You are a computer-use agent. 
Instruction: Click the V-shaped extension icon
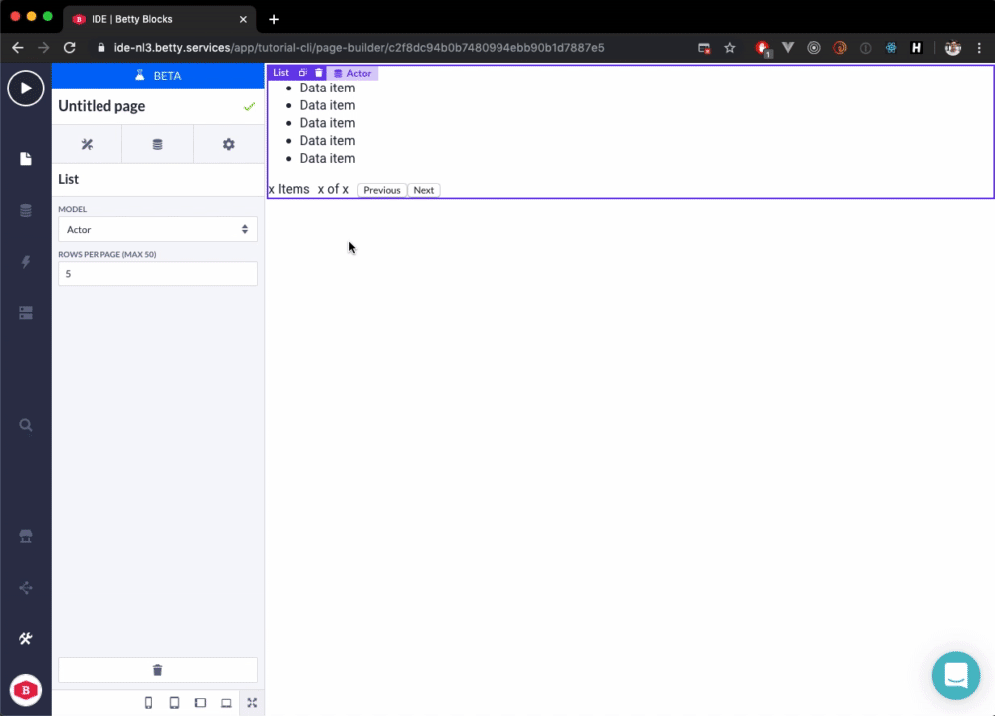click(788, 48)
